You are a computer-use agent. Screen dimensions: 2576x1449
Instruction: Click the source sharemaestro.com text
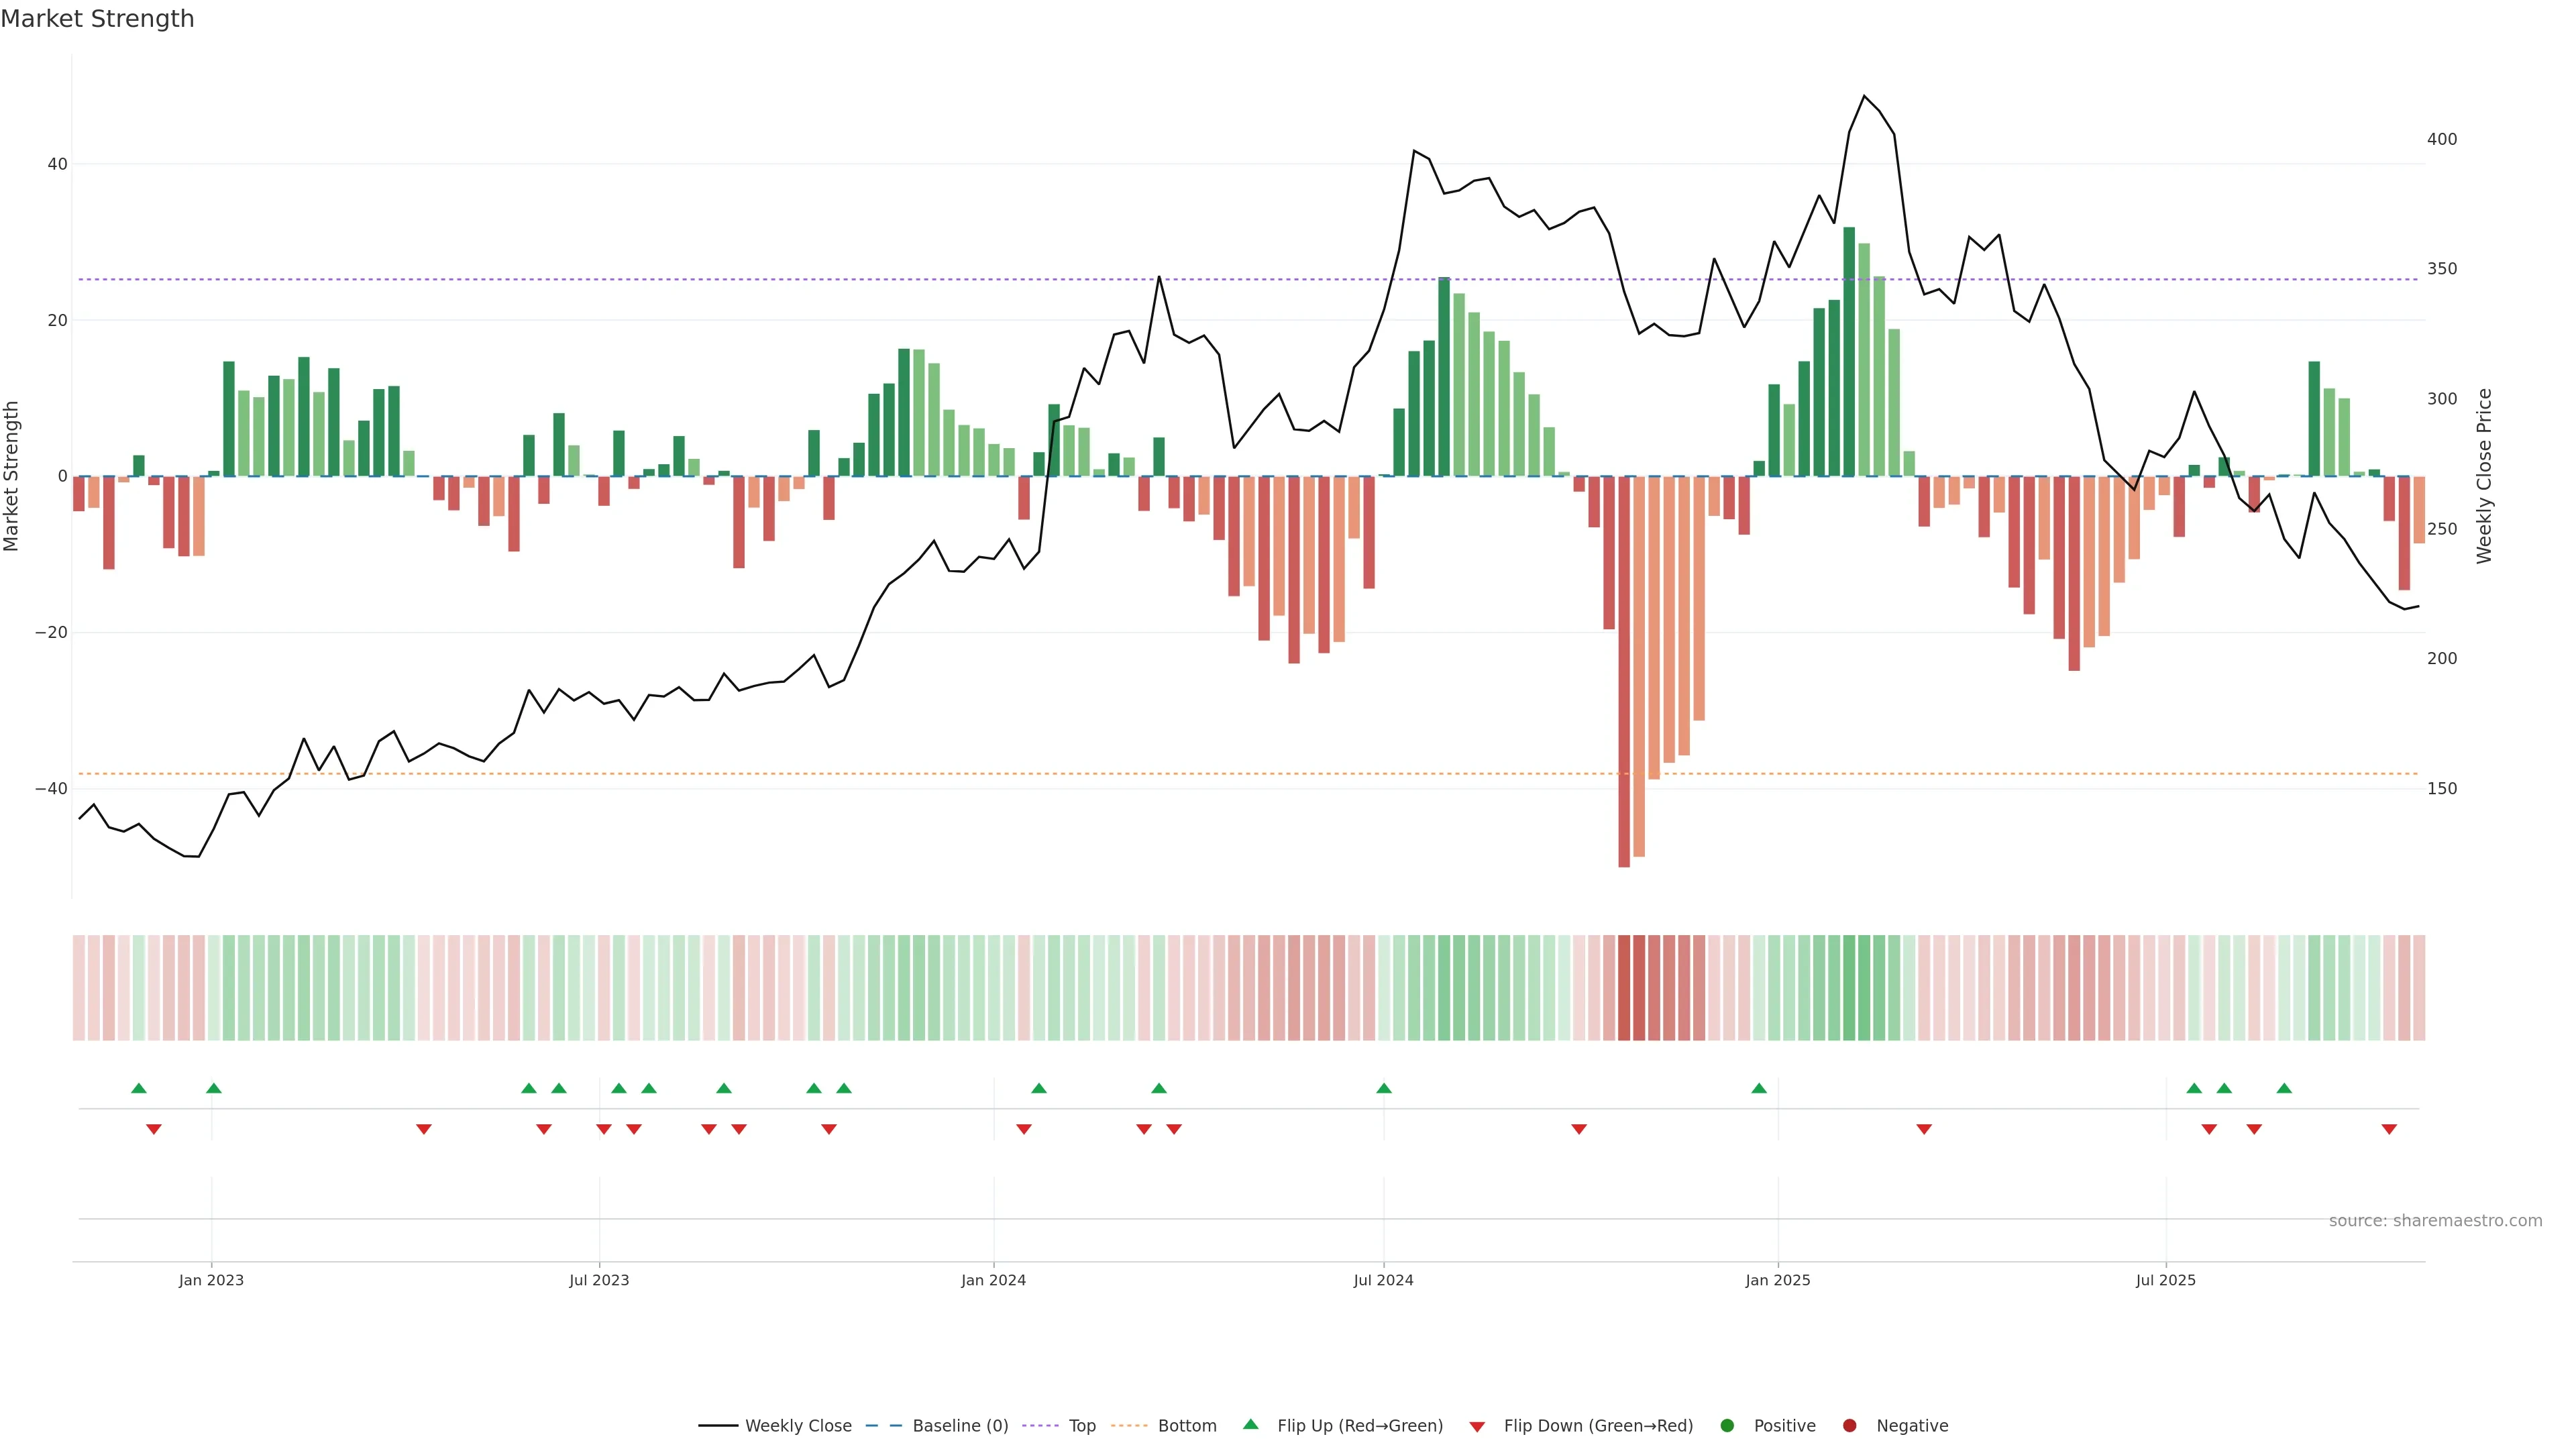pyautogui.click(x=2435, y=1220)
